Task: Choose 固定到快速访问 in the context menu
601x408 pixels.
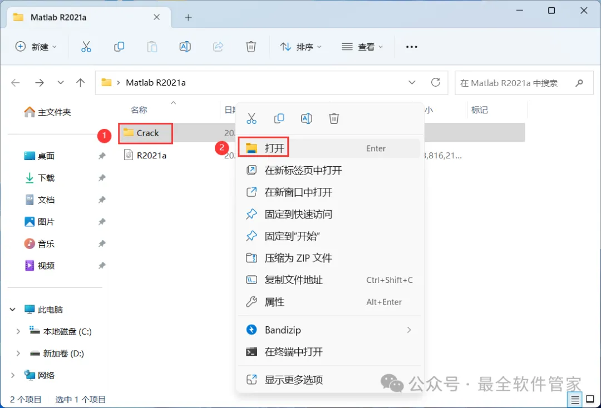Action: coord(329,214)
